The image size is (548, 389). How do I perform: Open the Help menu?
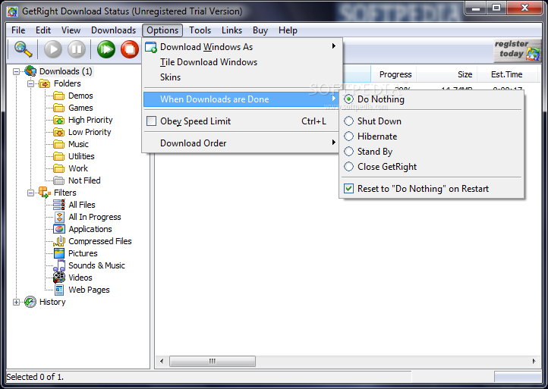tap(288, 30)
